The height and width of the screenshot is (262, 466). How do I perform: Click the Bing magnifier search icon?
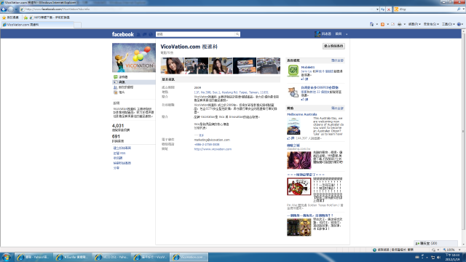click(459, 9)
